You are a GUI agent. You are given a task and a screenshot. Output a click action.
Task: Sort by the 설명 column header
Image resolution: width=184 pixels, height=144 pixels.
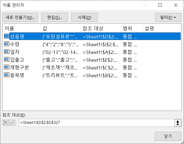coord(162,28)
